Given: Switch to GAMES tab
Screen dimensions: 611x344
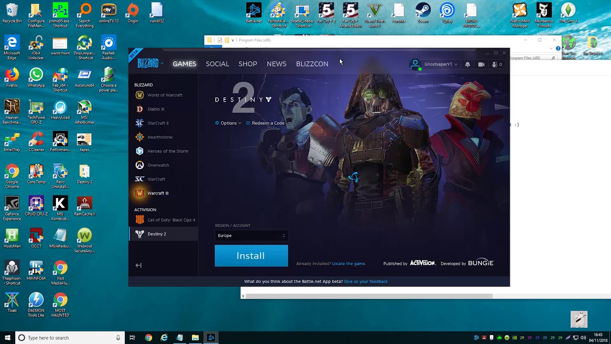Looking at the screenshot, I should [x=184, y=64].
